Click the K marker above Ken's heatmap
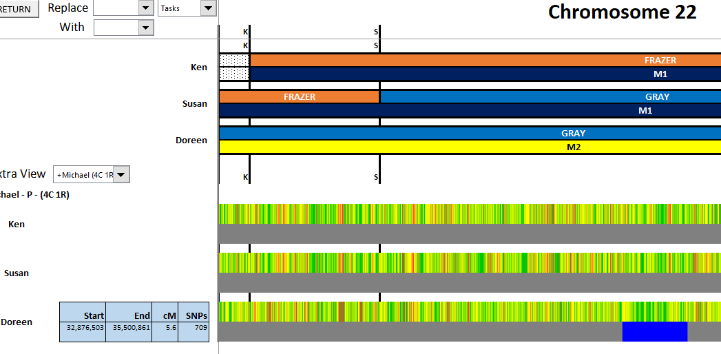Viewport: 721px width, 354px height. [x=246, y=177]
